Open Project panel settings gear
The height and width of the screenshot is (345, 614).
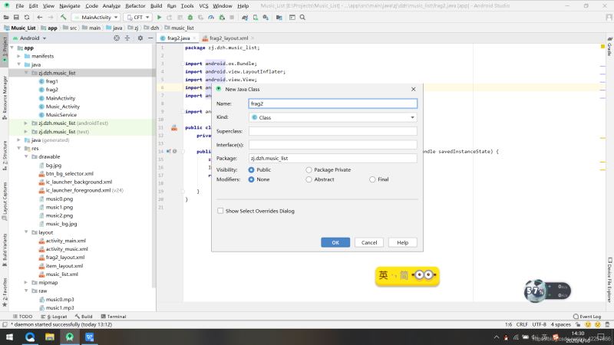click(x=139, y=38)
